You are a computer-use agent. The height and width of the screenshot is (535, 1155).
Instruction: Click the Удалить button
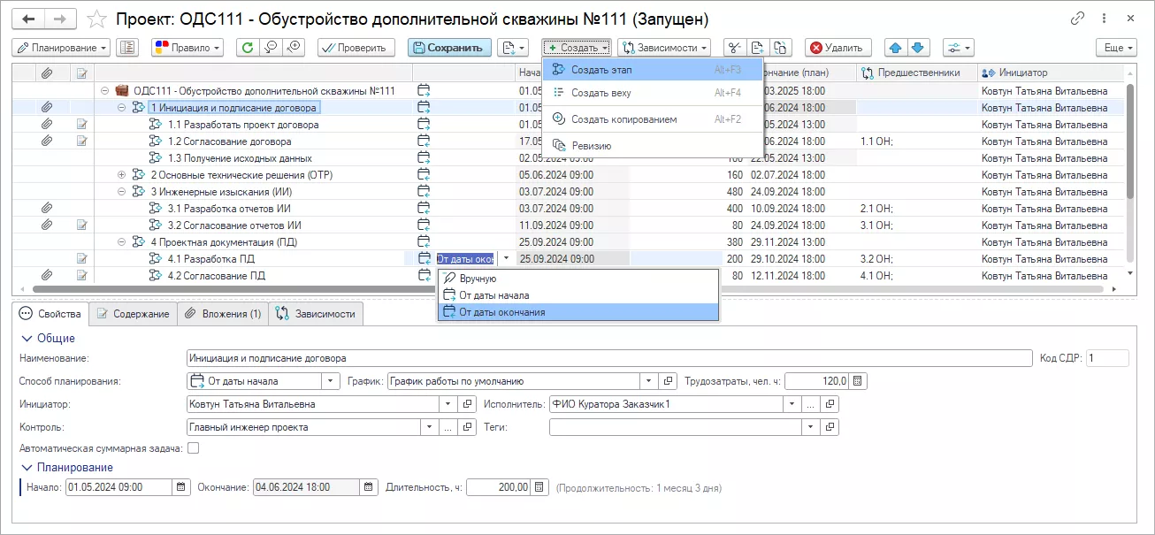(x=838, y=48)
